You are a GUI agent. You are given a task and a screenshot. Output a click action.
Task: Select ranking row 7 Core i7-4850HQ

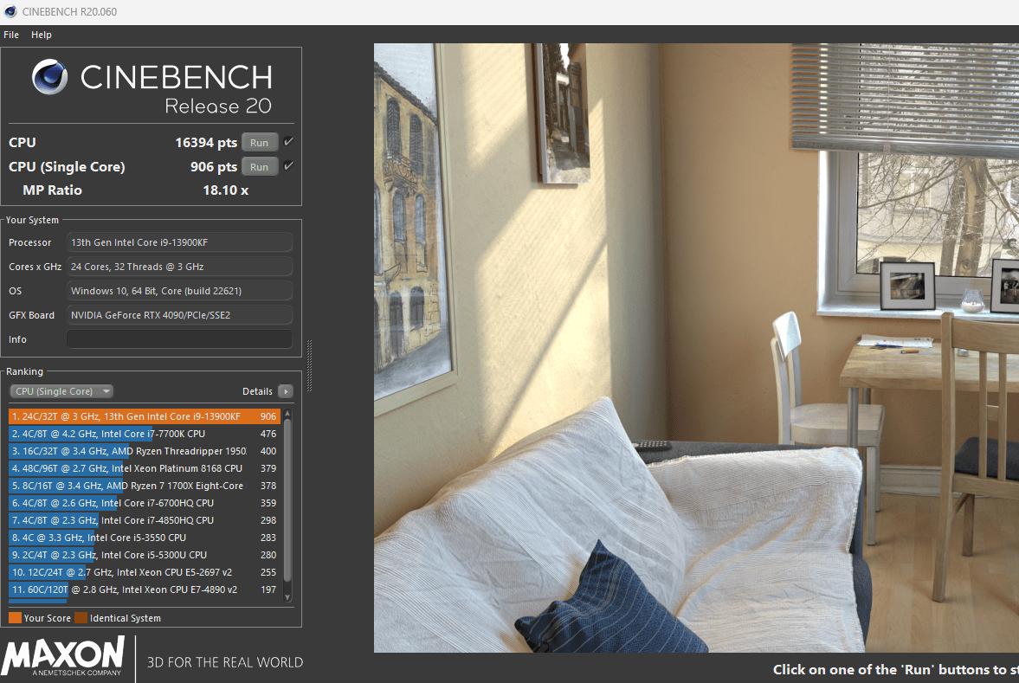[145, 520]
